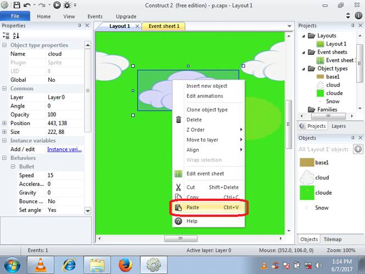The width and height of the screenshot is (365, 274).
Task: Open the quick access toolbar dropdown arrow
Action: point(75,5)
